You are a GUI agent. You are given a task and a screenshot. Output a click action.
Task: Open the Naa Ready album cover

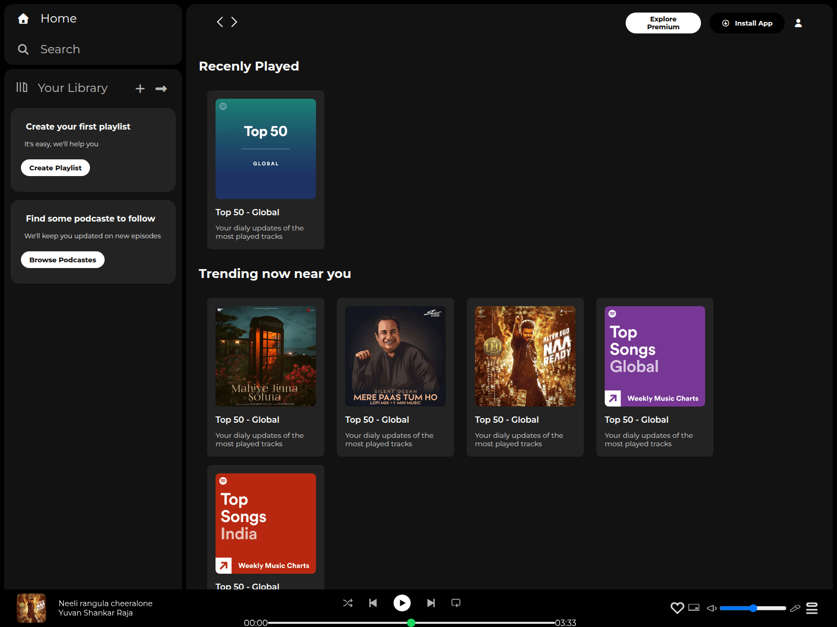[x=525, y=356]
